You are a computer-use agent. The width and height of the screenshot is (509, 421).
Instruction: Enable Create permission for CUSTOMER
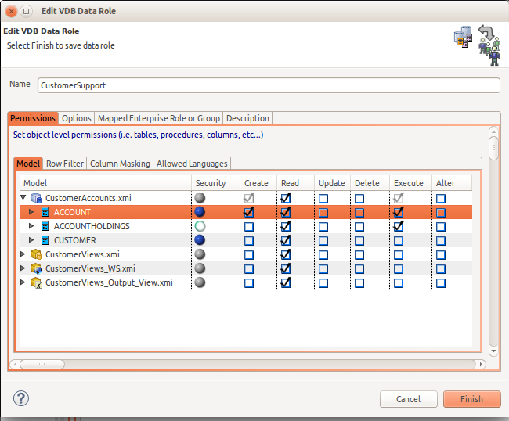(x=249, y=241)
